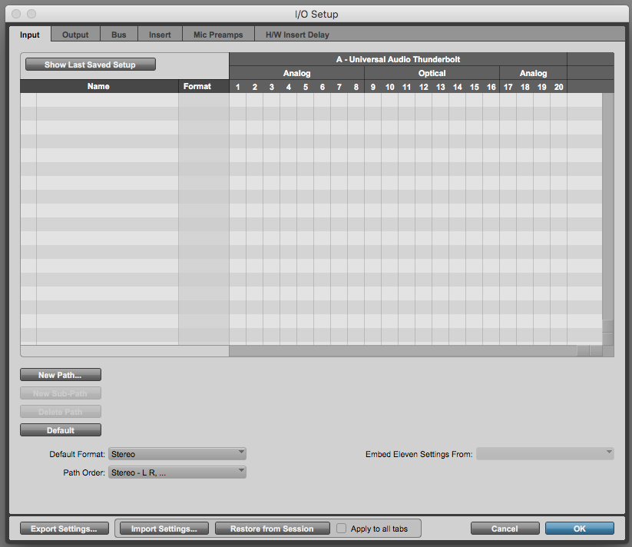Switch to the Bus tab

point(118,35)
